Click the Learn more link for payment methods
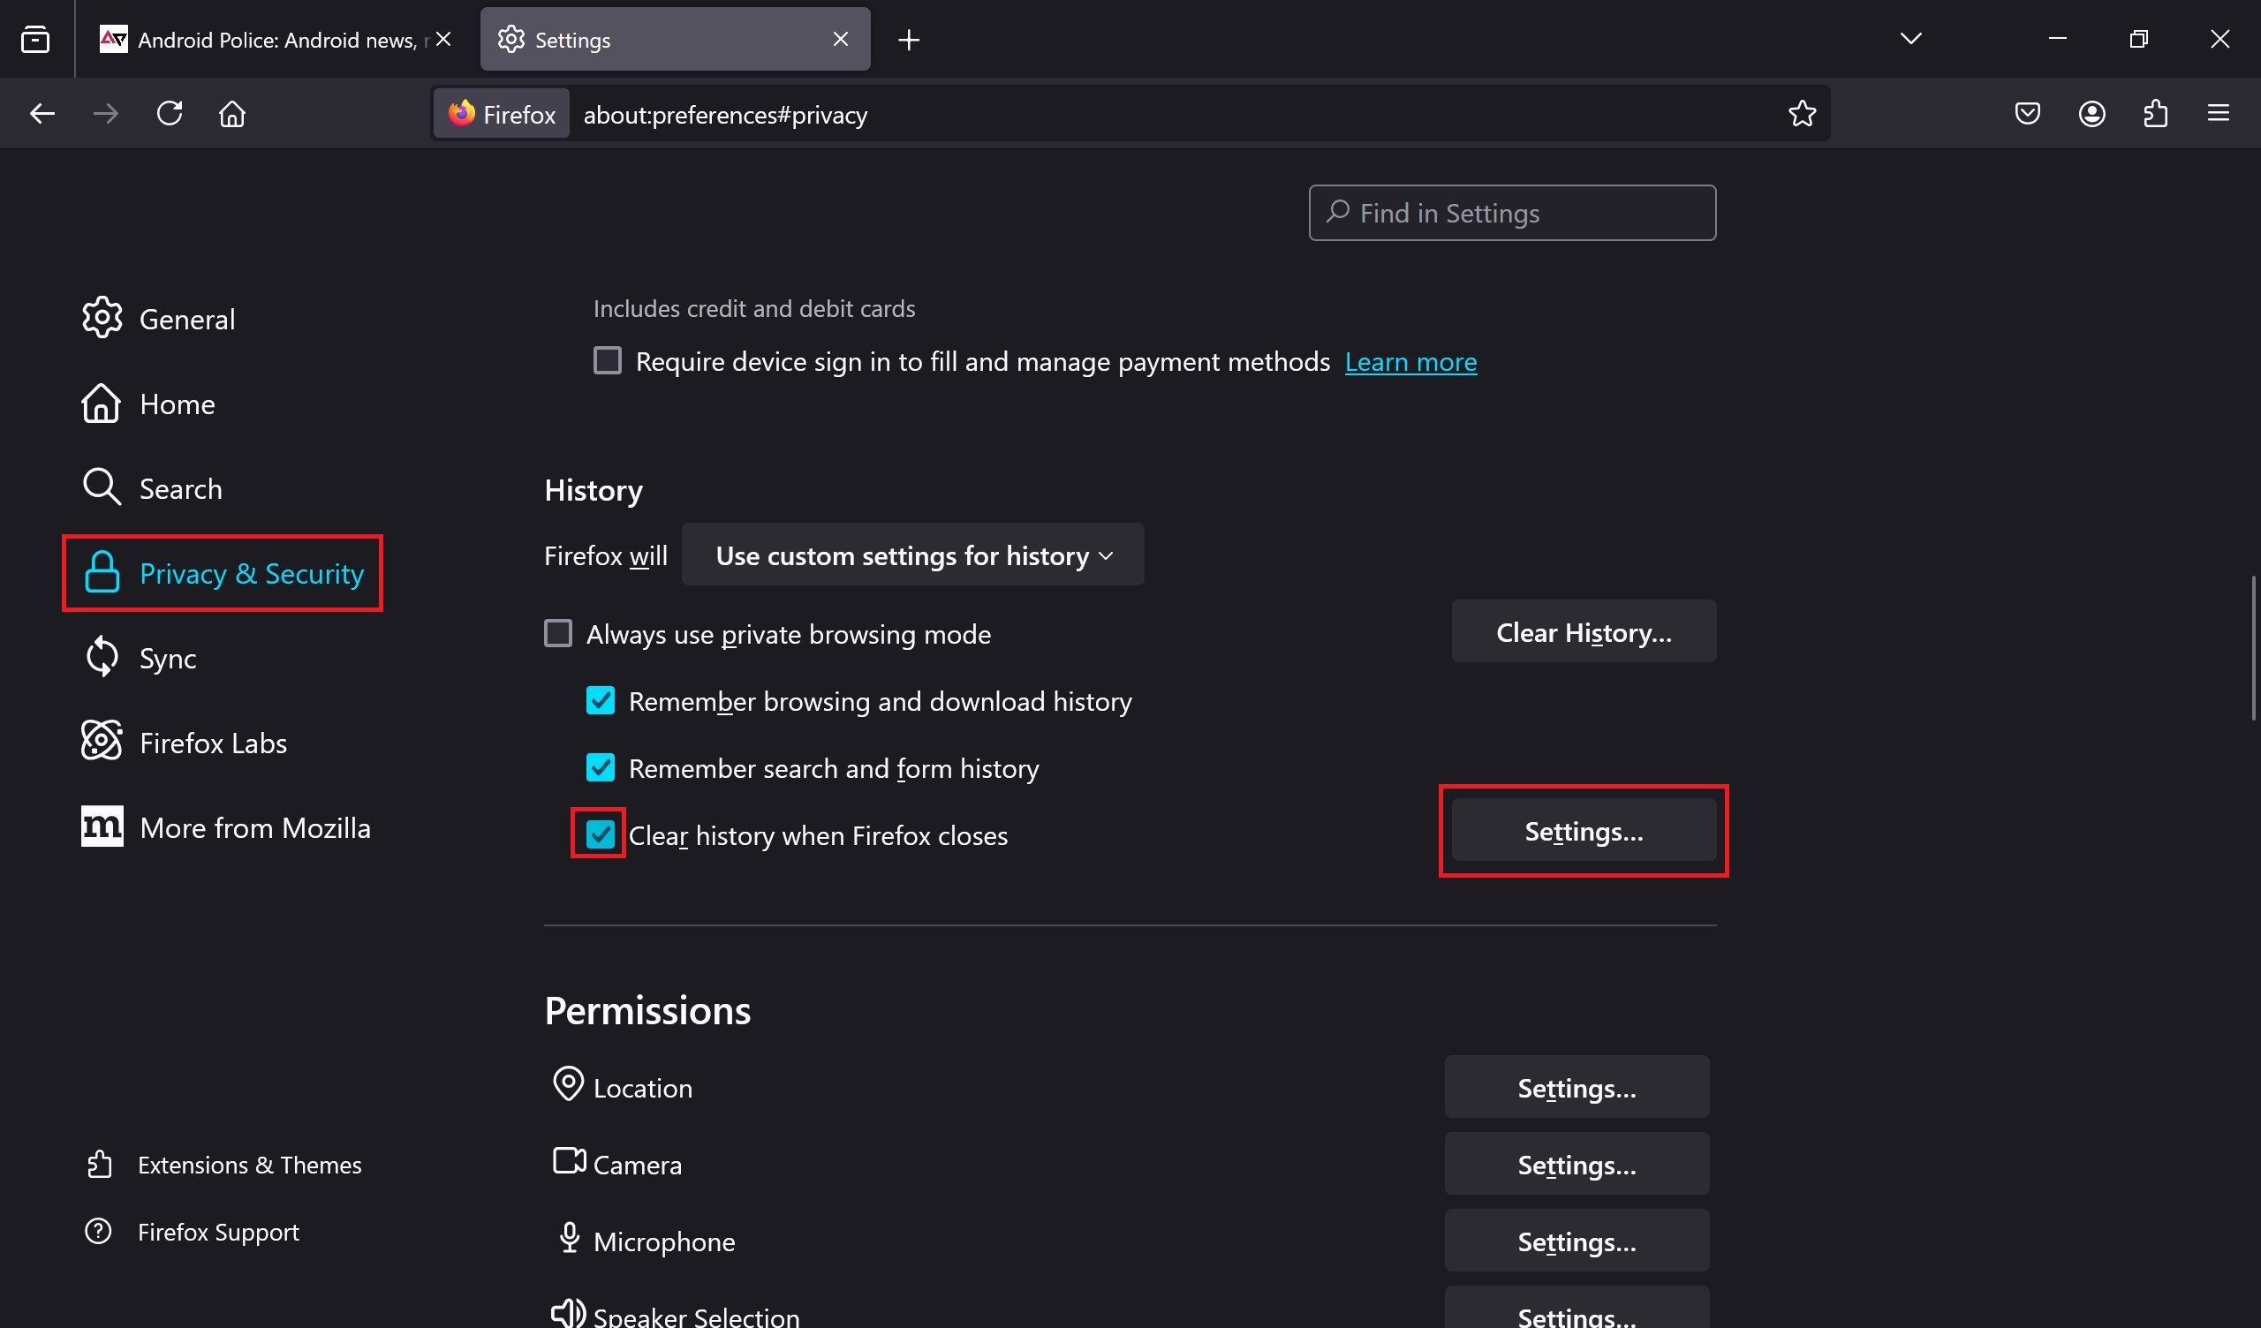2261x1328 pixels. tap(1410, 360)
